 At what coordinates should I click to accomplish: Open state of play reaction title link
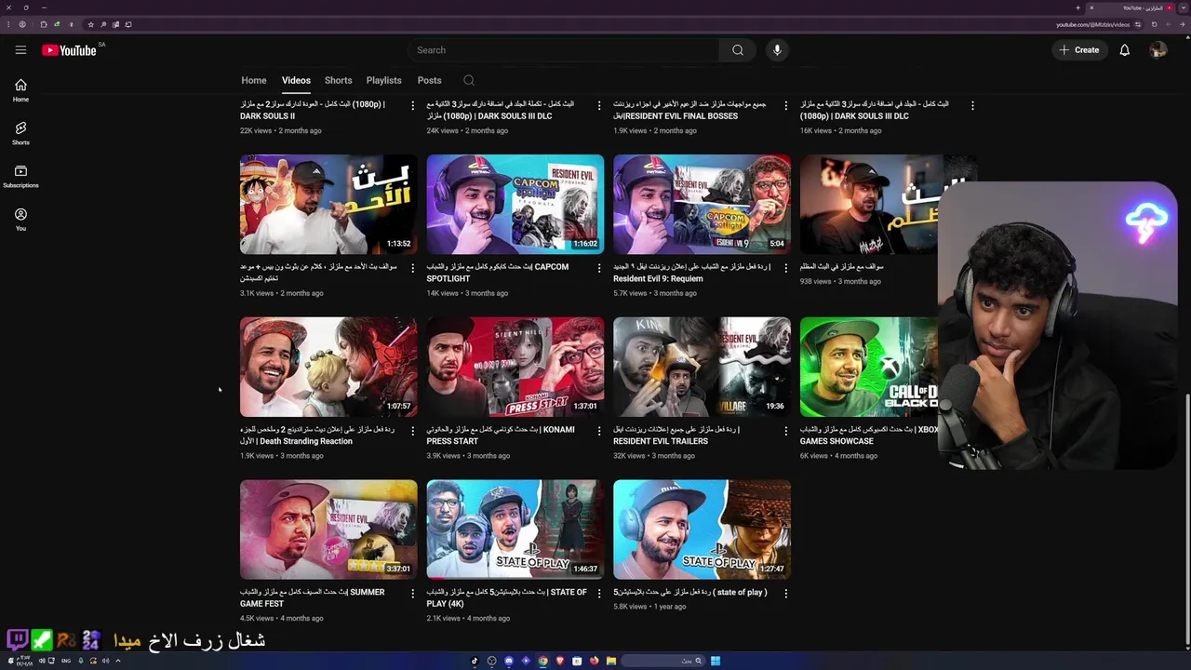[x=690, y=592]
